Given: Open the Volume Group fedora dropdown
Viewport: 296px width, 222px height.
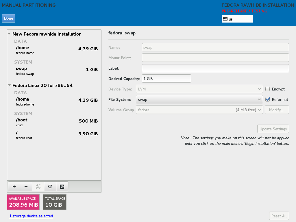Looking at the screenshot, I should pos(199,110).
